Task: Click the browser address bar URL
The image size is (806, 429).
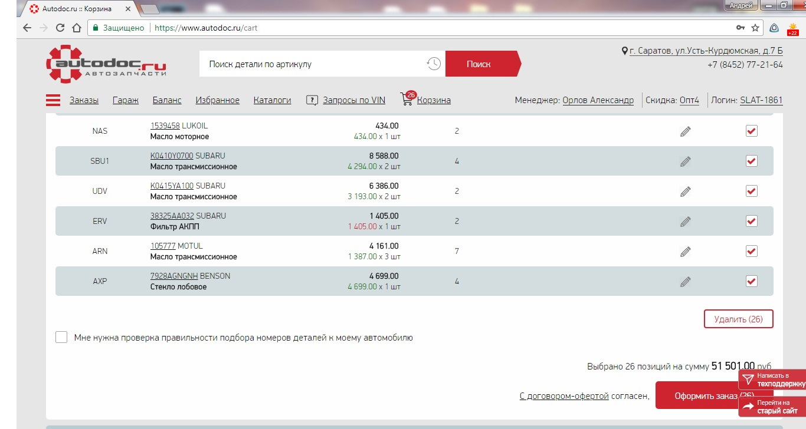Action: [x=206, y=28]
